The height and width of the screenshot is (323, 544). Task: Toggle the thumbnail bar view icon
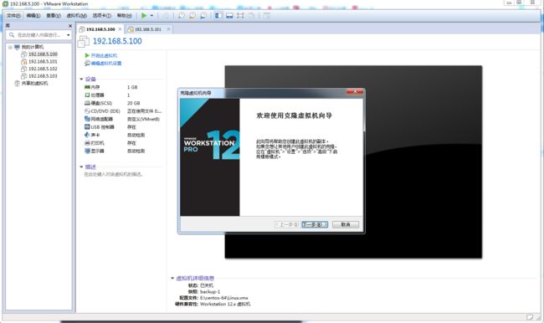[229, 16]
